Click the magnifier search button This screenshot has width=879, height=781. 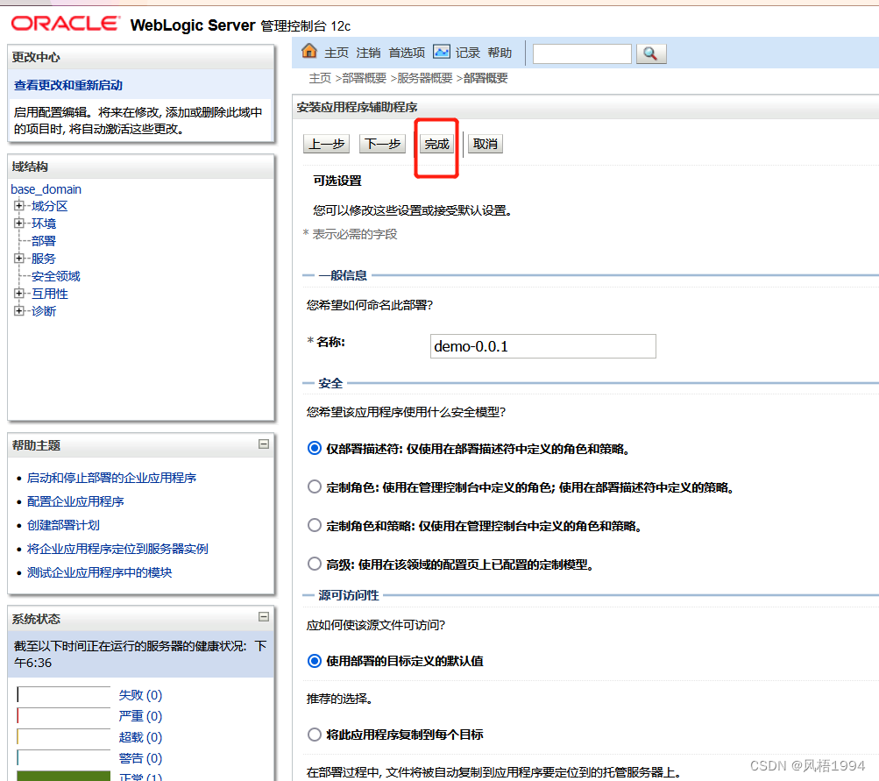click(x=651, y=53)
